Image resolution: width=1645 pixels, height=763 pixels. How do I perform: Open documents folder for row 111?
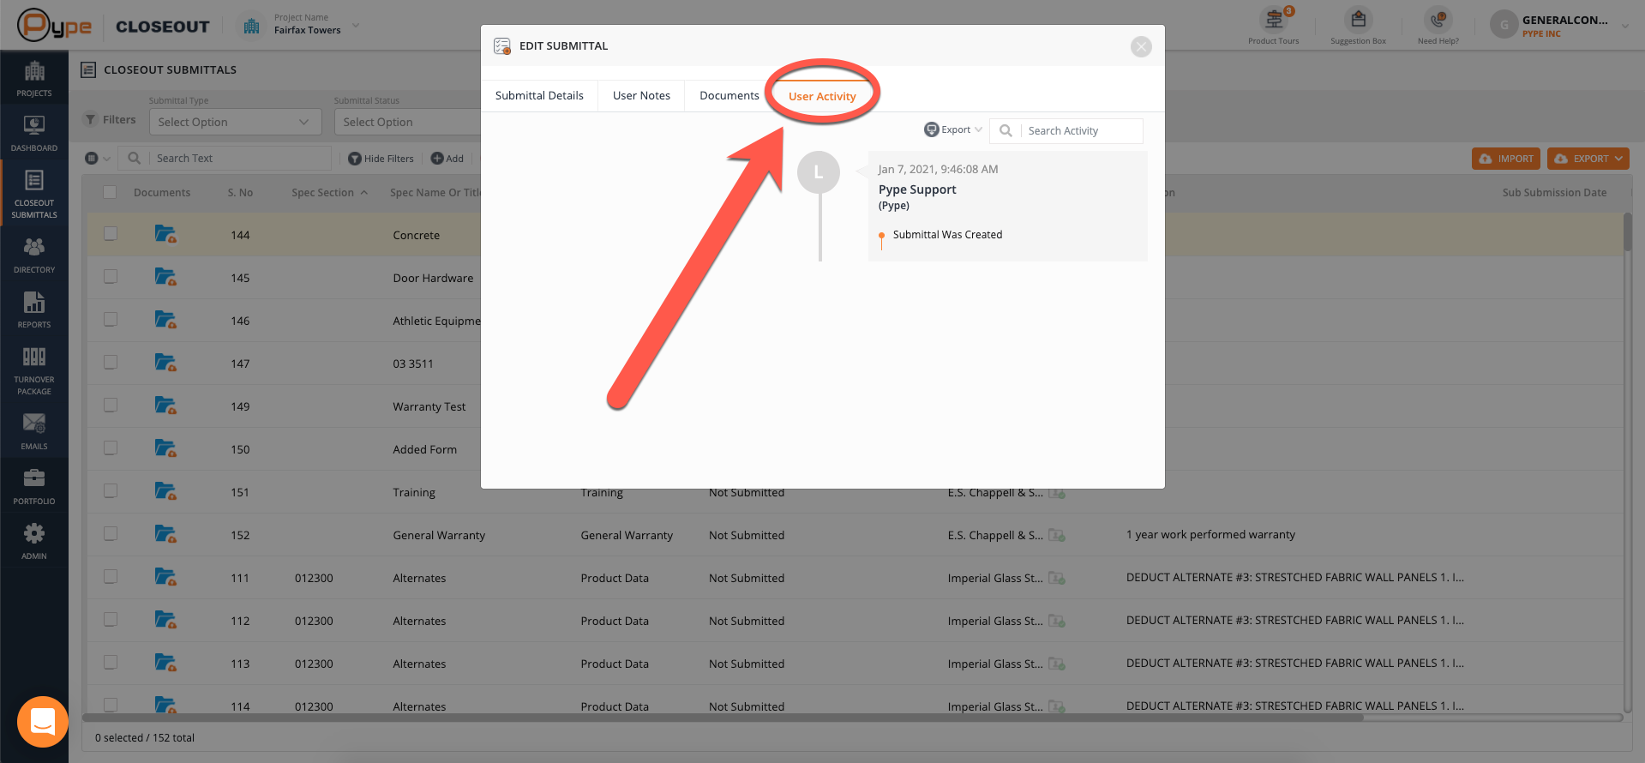(165, 577)
